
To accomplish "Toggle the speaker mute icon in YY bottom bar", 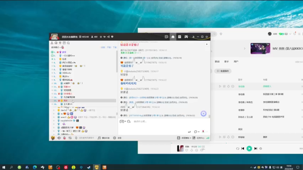I will (x=59, y=138).
